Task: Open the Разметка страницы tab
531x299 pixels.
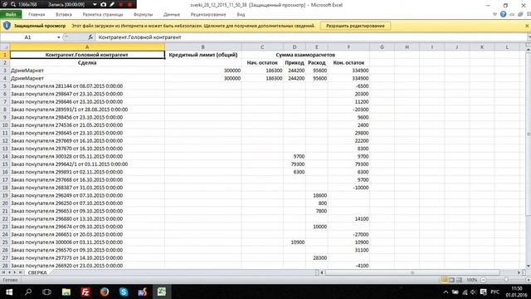Action: click(103, 15)
